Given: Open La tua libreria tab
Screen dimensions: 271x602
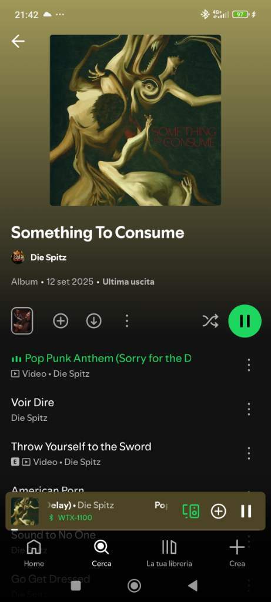Looking at the screenshot, I should click(169, 553).
